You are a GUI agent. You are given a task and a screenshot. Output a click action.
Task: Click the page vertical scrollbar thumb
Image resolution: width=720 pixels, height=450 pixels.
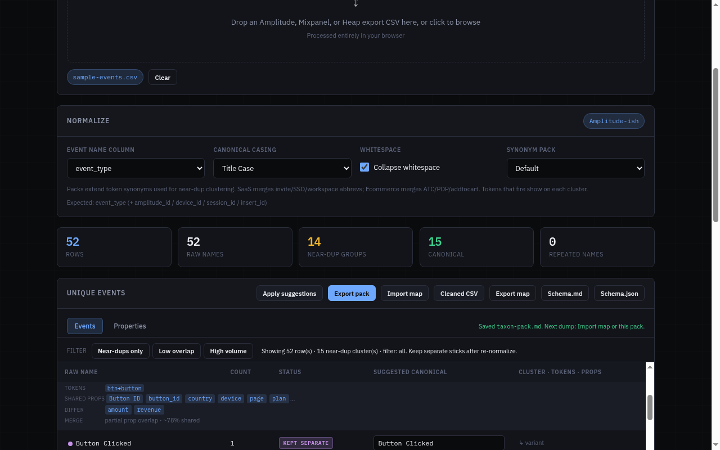click(x=715, y=145)
